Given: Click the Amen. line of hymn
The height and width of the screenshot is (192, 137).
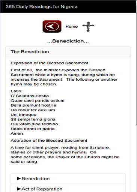Looking at the screenshot, I should tap(17, 133).
